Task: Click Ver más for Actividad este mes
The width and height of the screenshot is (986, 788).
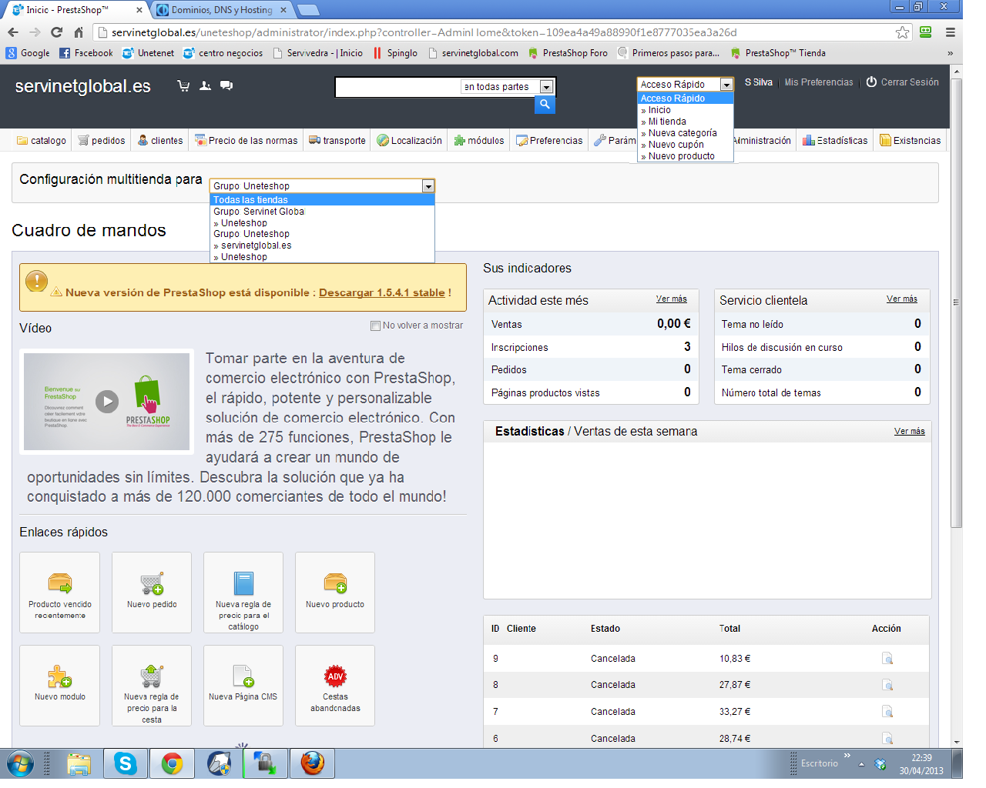Action: click(672, 299)
